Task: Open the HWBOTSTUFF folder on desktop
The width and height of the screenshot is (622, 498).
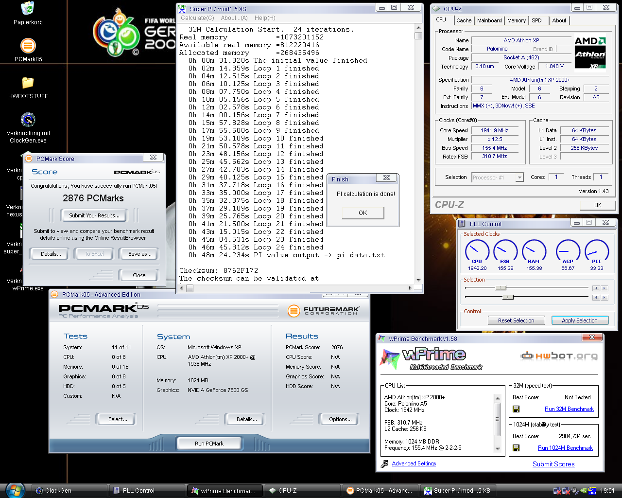Action: (28, 88)
